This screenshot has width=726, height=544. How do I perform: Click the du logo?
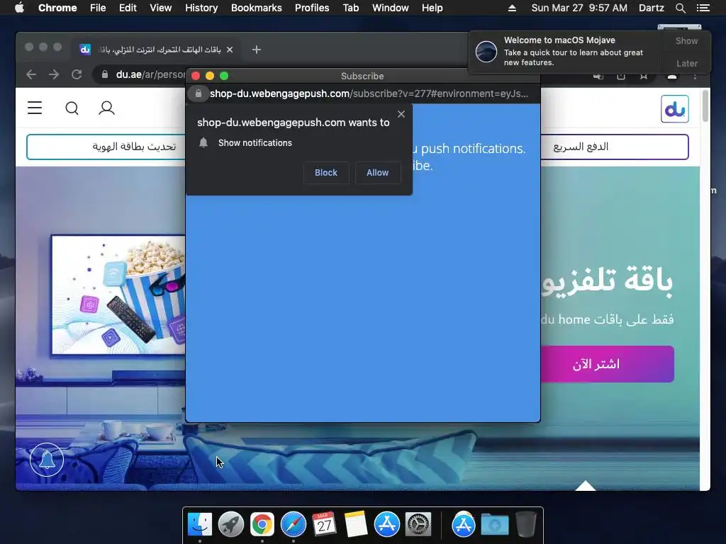(675, 108)
